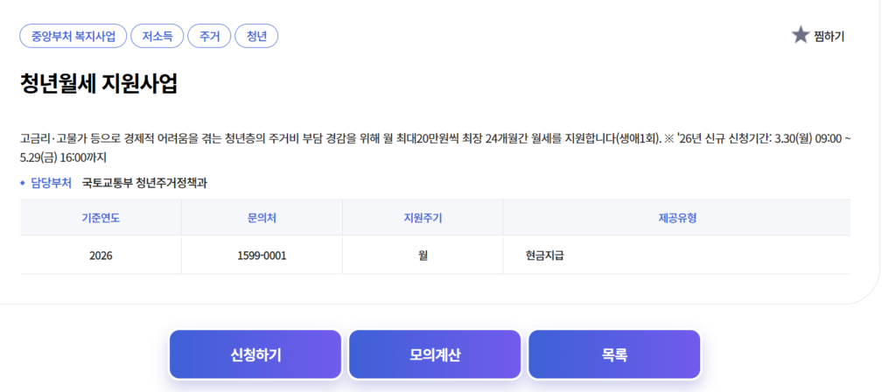Click the 문의처 column header

[x=262, y=218]
